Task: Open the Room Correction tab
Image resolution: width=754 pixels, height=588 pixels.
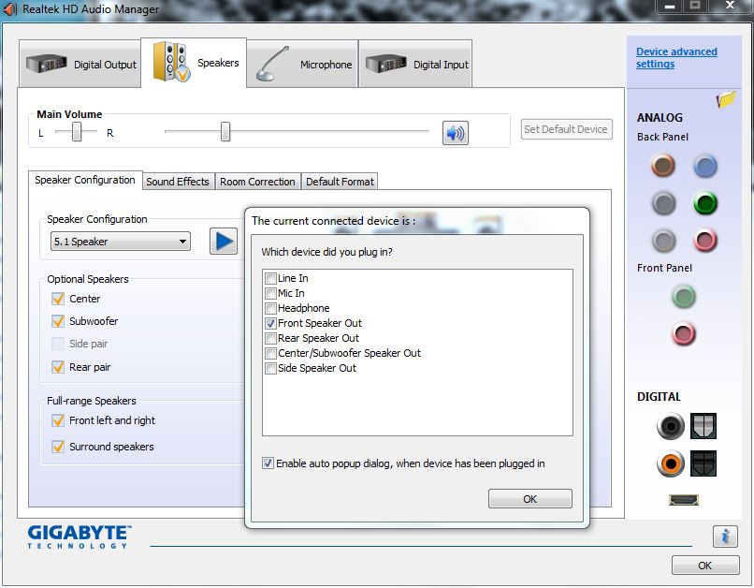Action: (257, 182)
